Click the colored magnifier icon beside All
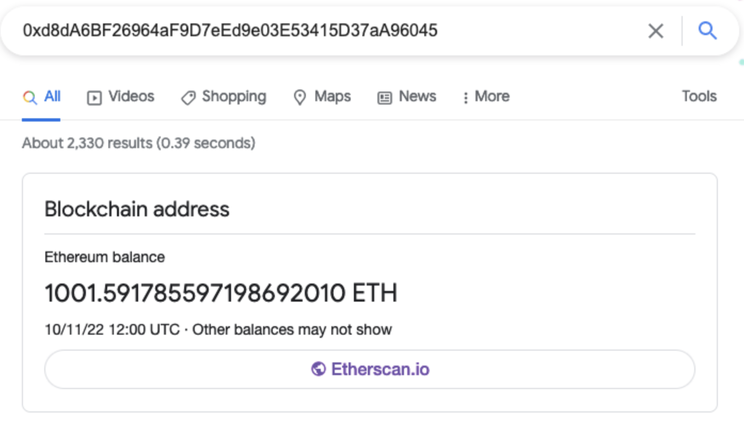Screen dimensions: 744x421 coord(30,98)
